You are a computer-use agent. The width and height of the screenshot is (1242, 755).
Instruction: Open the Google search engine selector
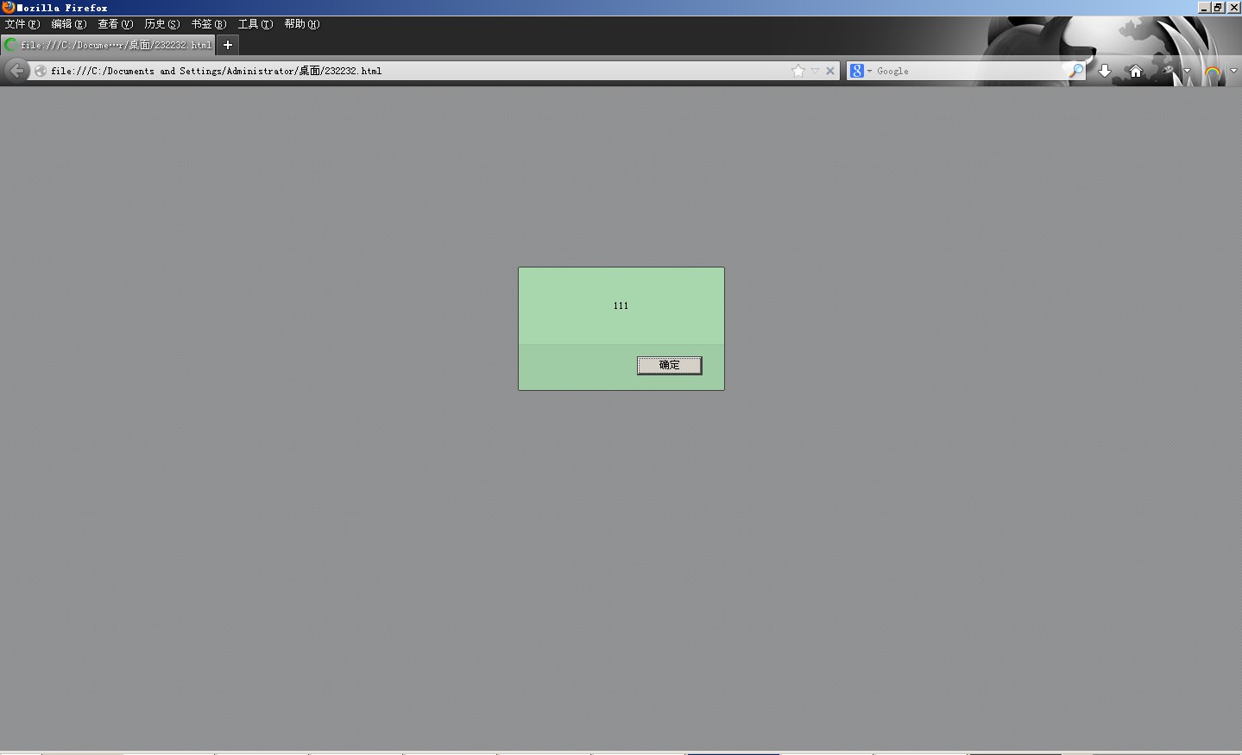[861, 71]
